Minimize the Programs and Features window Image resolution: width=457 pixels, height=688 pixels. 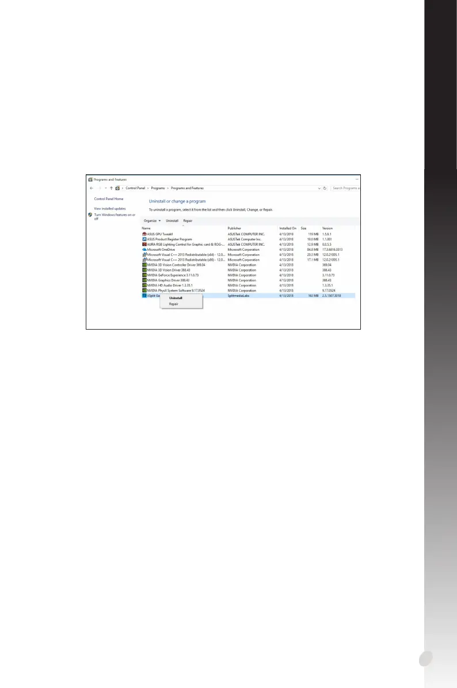(357, 179)
